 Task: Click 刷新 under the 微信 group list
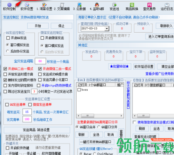click(x=142, y=128)
